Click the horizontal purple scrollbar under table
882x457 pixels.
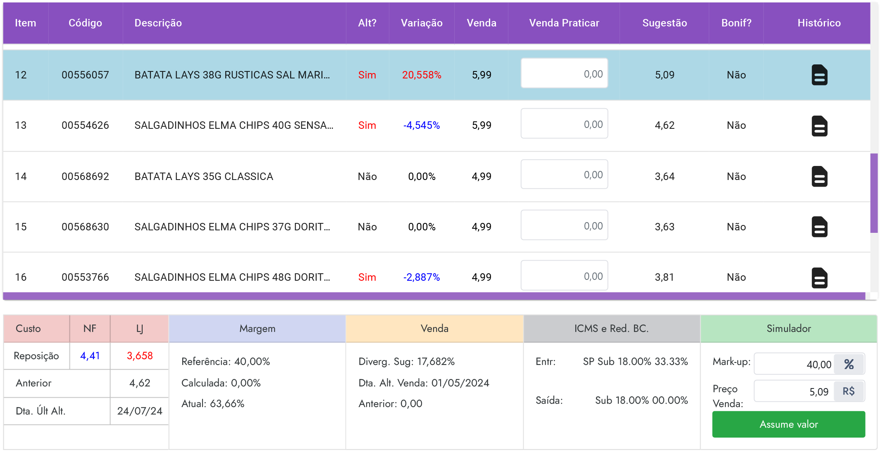[434, 296]
